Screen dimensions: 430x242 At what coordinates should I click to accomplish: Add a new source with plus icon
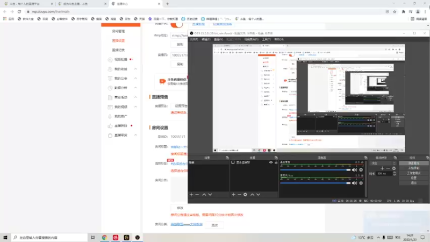pos(233,195)
